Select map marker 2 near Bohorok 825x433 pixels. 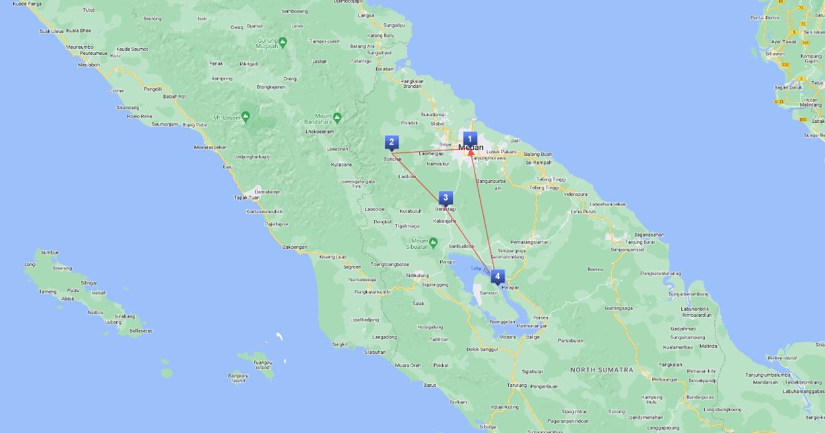click(391, 143)
